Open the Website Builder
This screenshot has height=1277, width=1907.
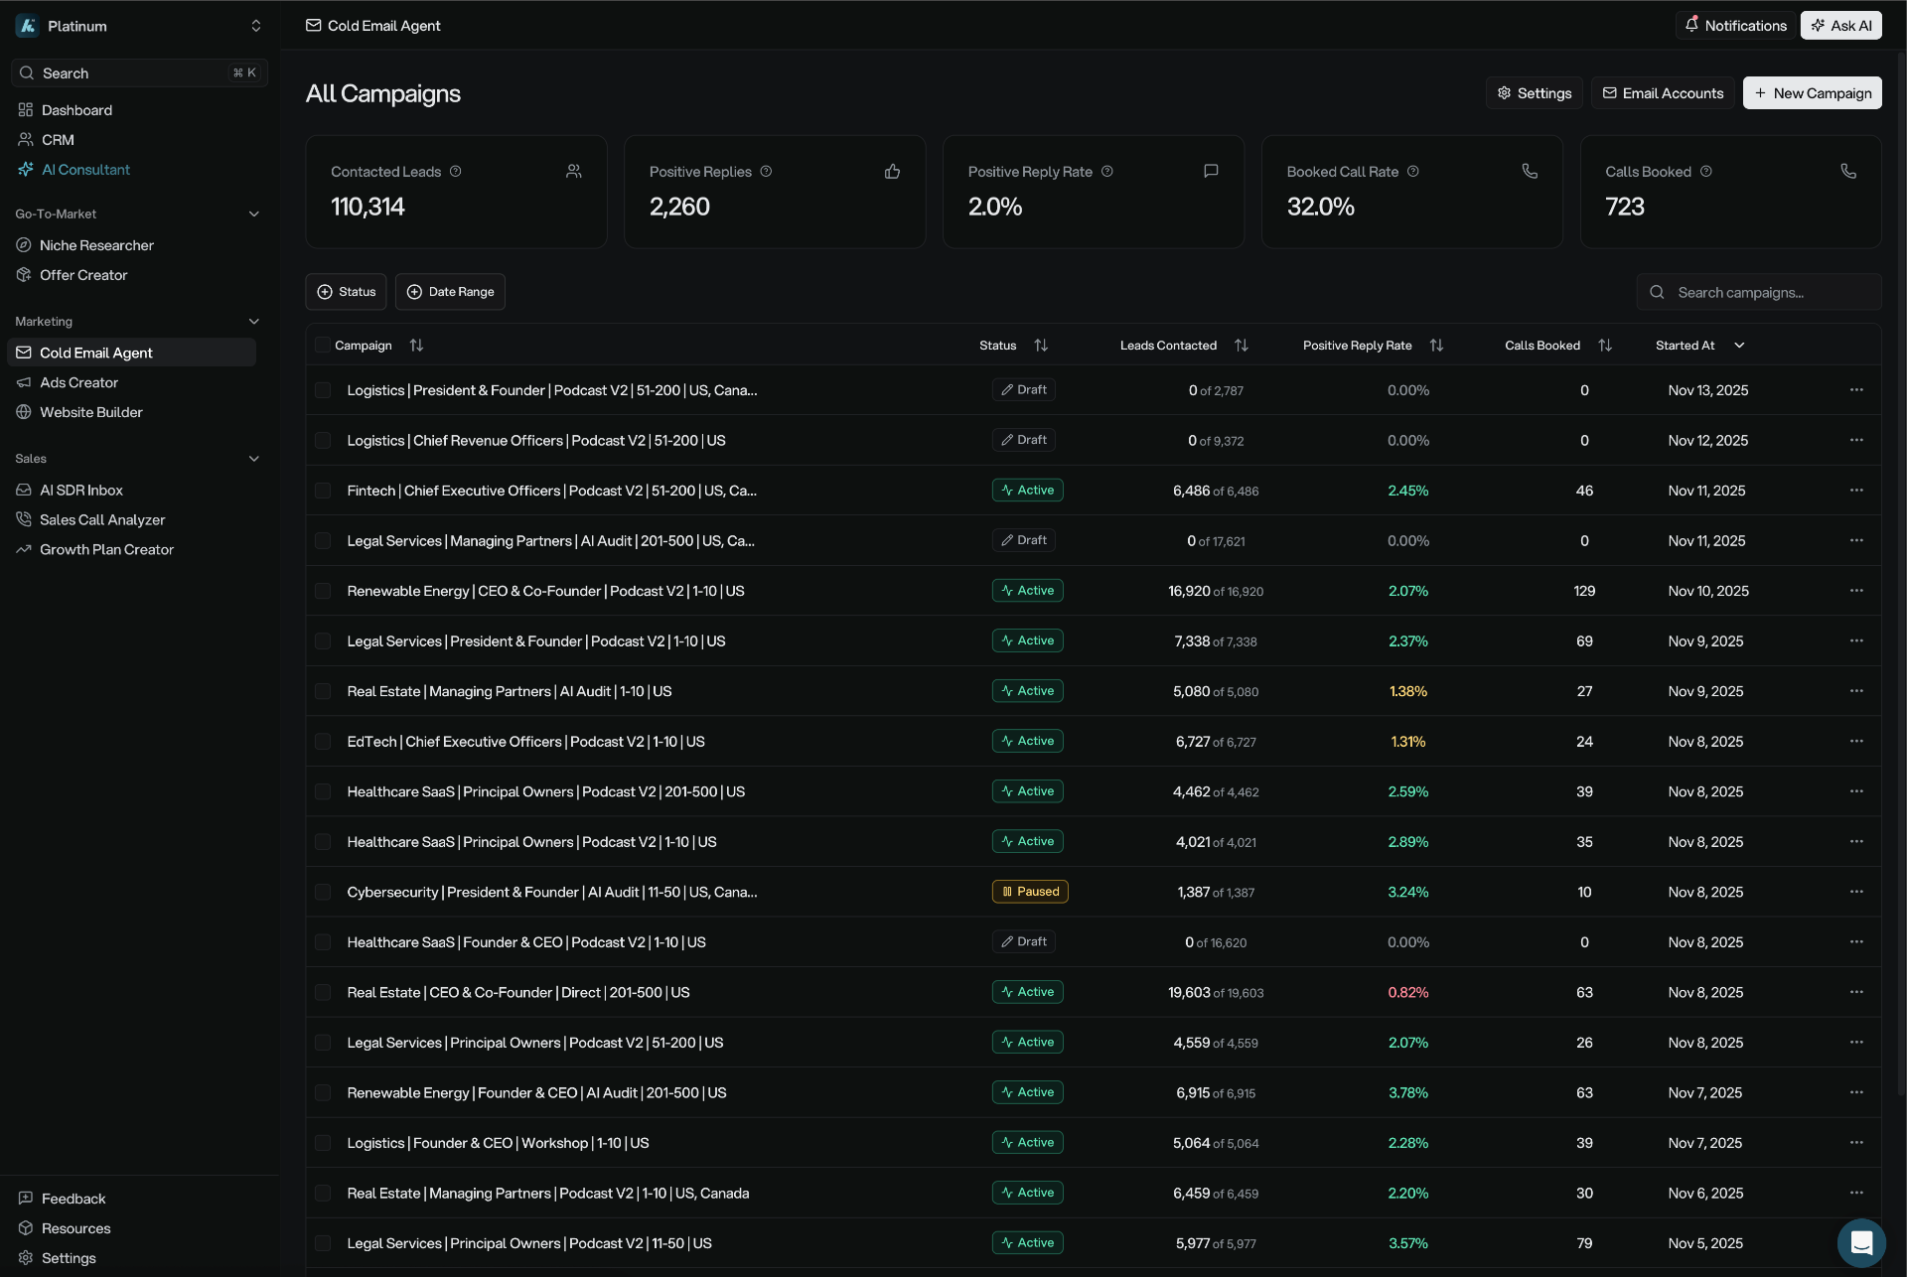pos(90,412)
